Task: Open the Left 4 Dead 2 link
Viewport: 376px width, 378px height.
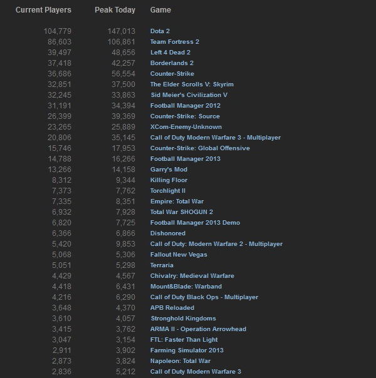Action: [170, 53]
